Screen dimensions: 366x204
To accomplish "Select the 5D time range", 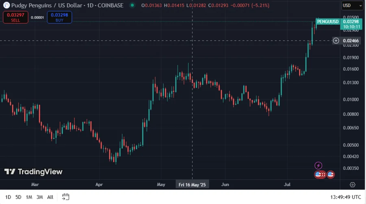I will 18,197.
